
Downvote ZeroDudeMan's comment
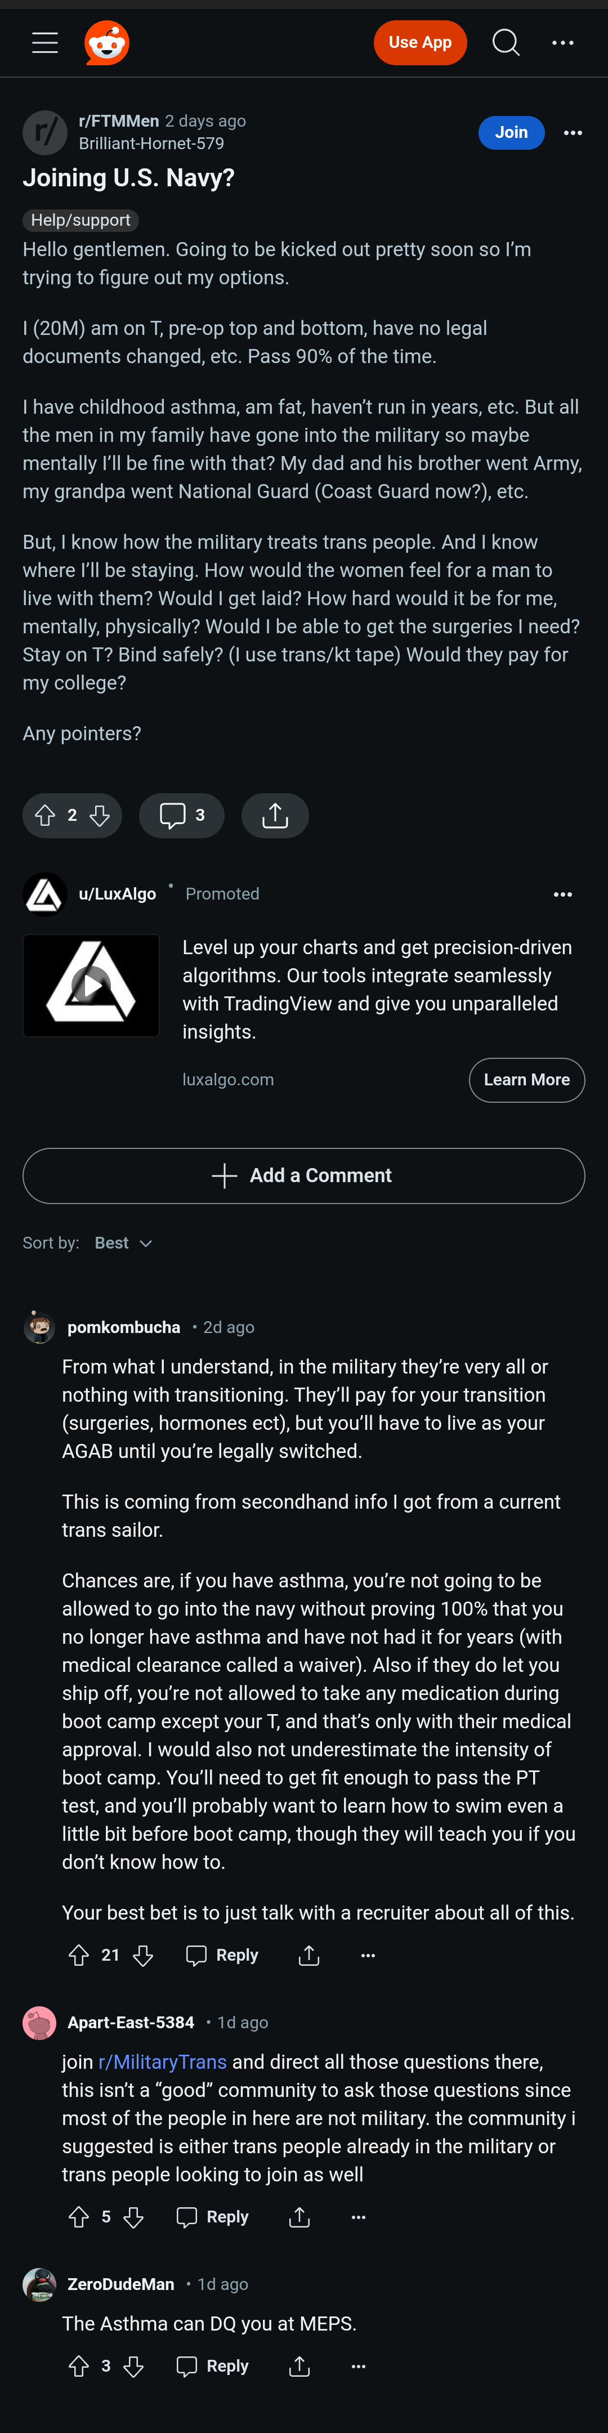tap(134, 2366)
